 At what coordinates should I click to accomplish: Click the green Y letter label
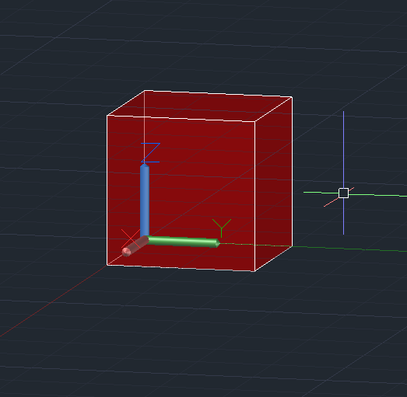coord(222,228)
